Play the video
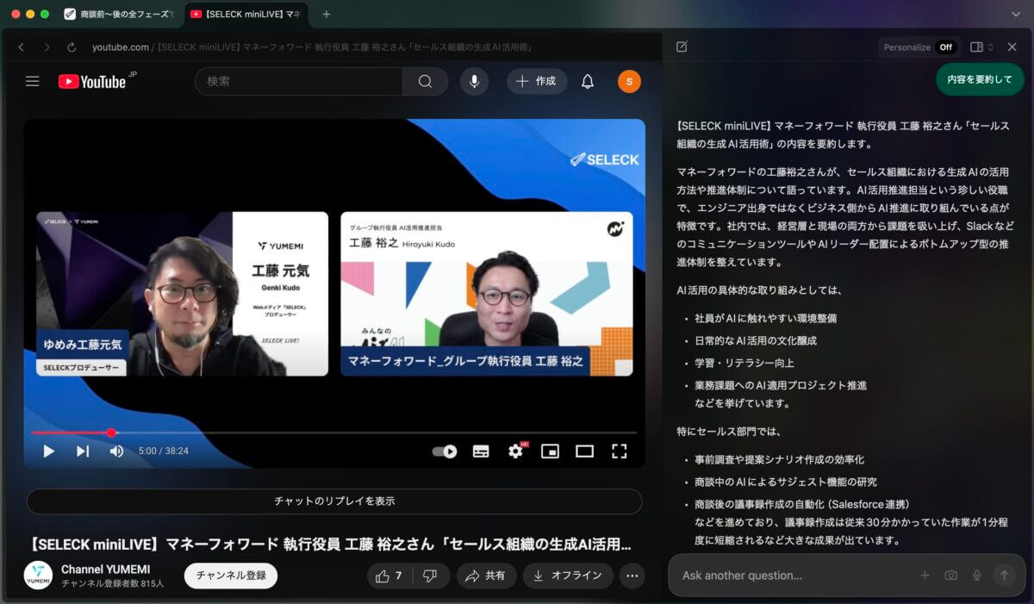 (48, 451)
